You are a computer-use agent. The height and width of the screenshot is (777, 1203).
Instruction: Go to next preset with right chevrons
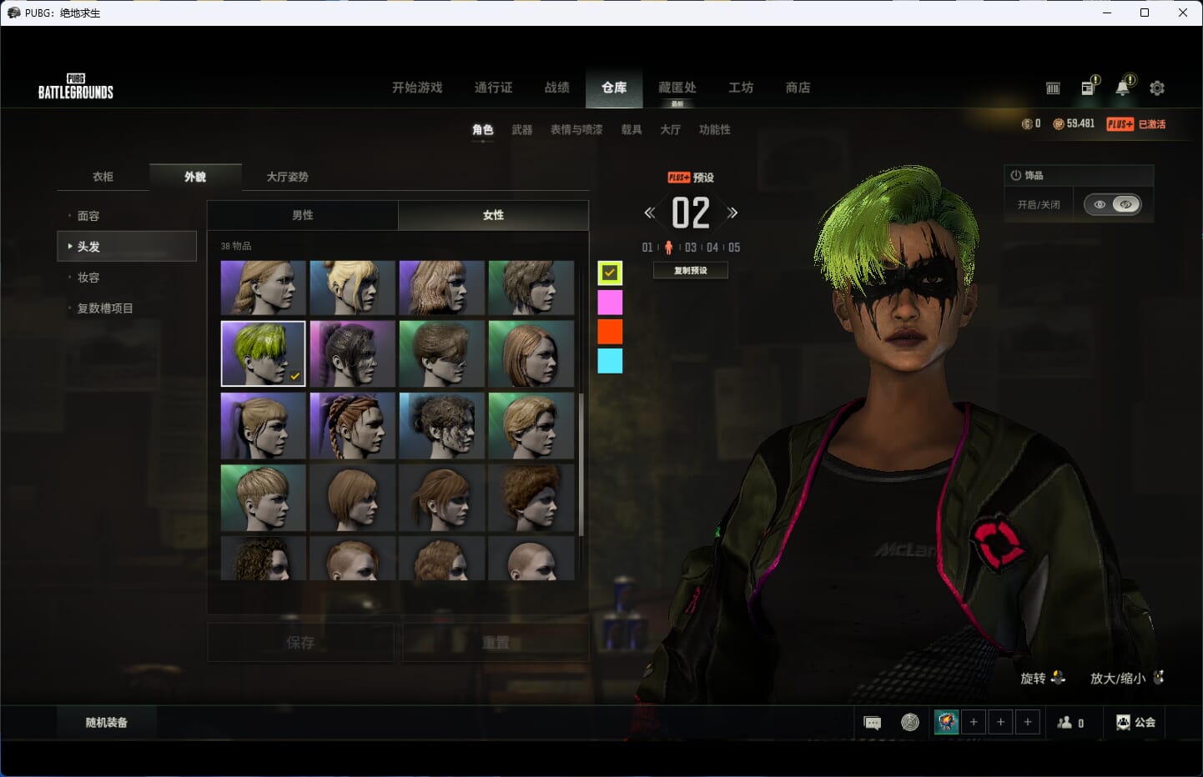[732, 213]
